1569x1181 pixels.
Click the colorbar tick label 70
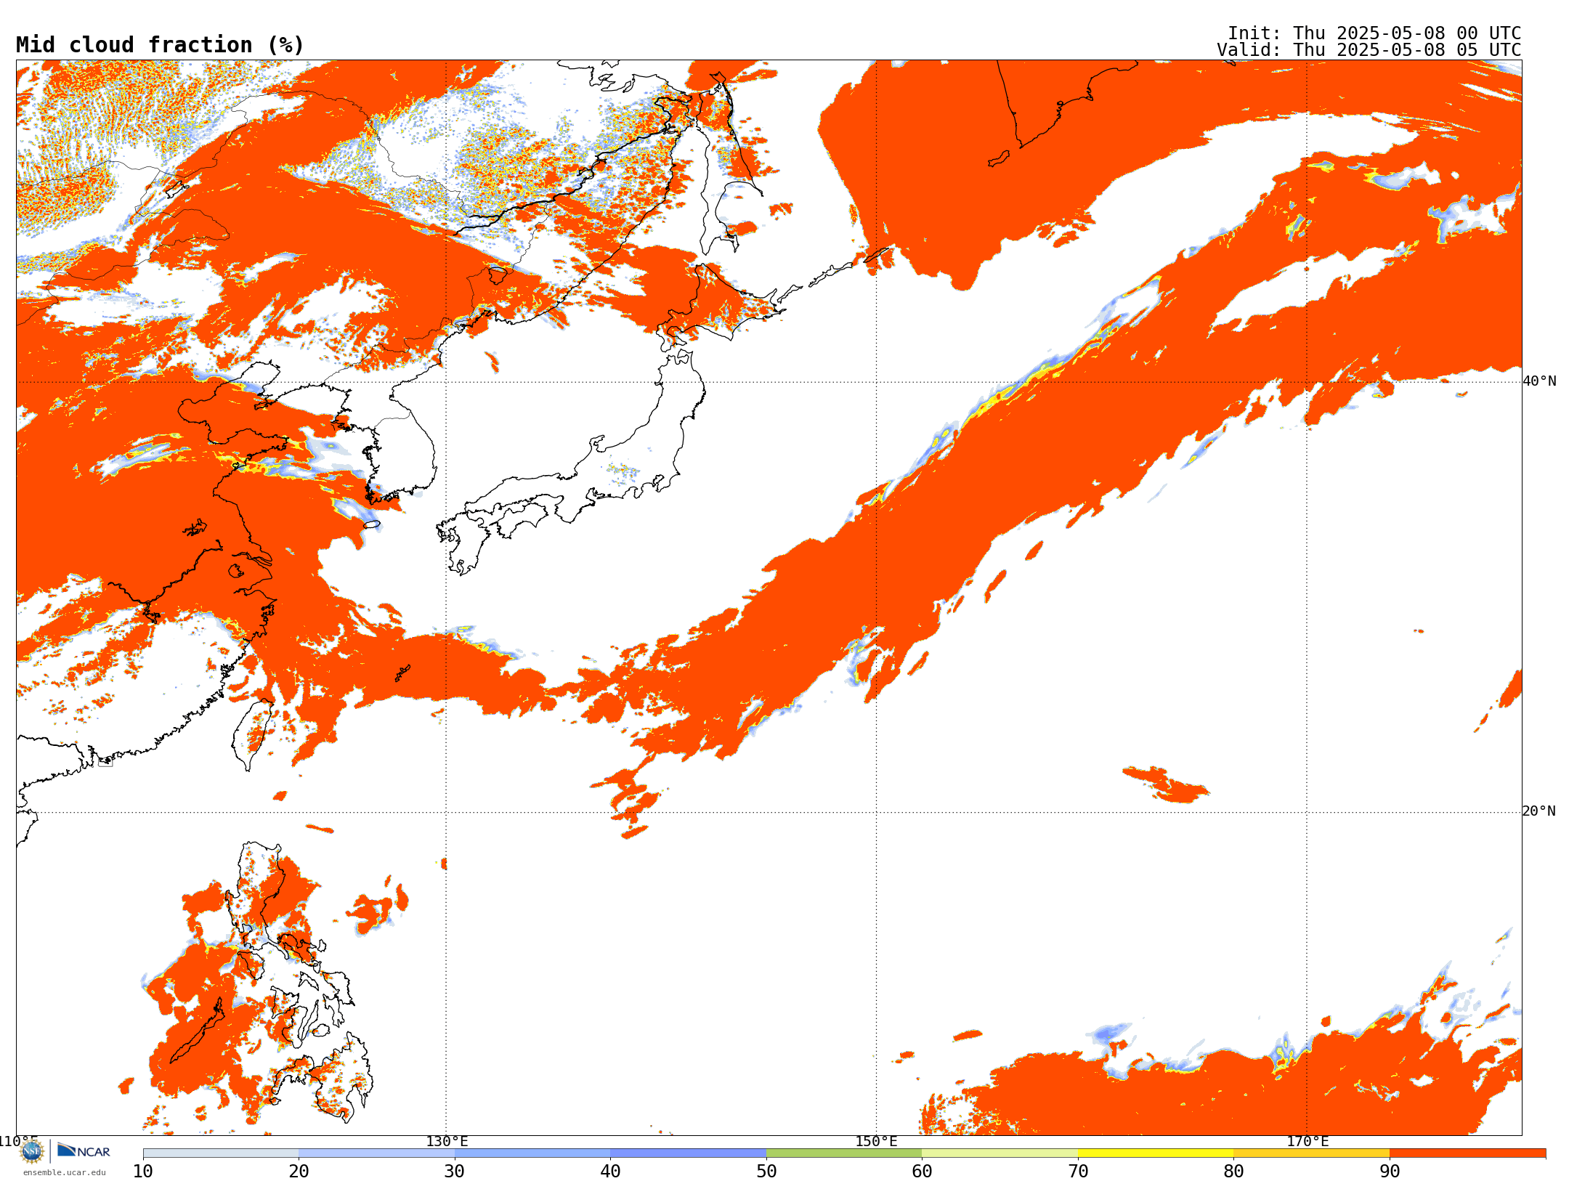pos(1078,1172)
